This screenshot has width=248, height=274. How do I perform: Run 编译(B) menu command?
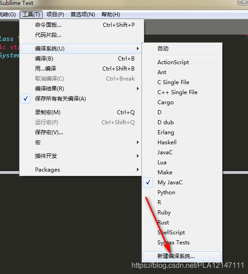[81, 59]
